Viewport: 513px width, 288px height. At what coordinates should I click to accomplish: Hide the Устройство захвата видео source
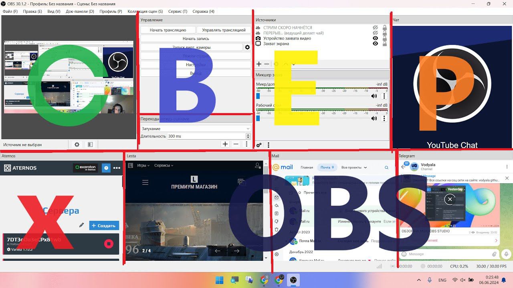pyautogui.click(x=376, y=38)
